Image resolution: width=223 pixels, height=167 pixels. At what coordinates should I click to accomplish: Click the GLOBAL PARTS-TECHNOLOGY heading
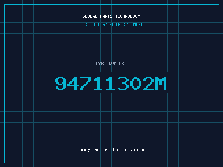111,16
